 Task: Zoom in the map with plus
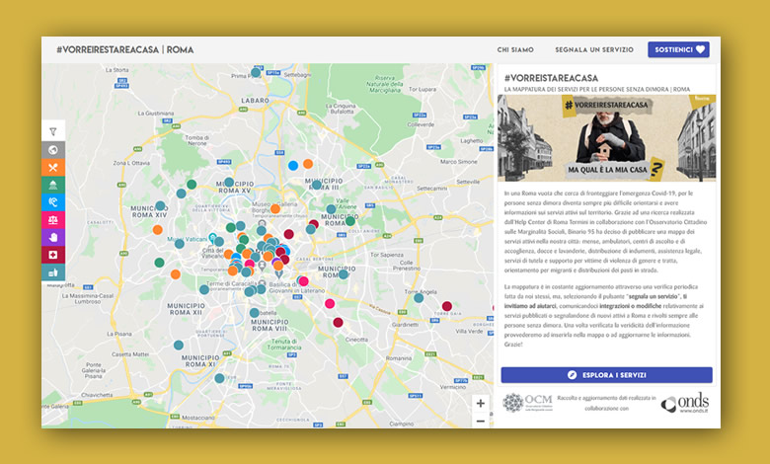[481, 403]
